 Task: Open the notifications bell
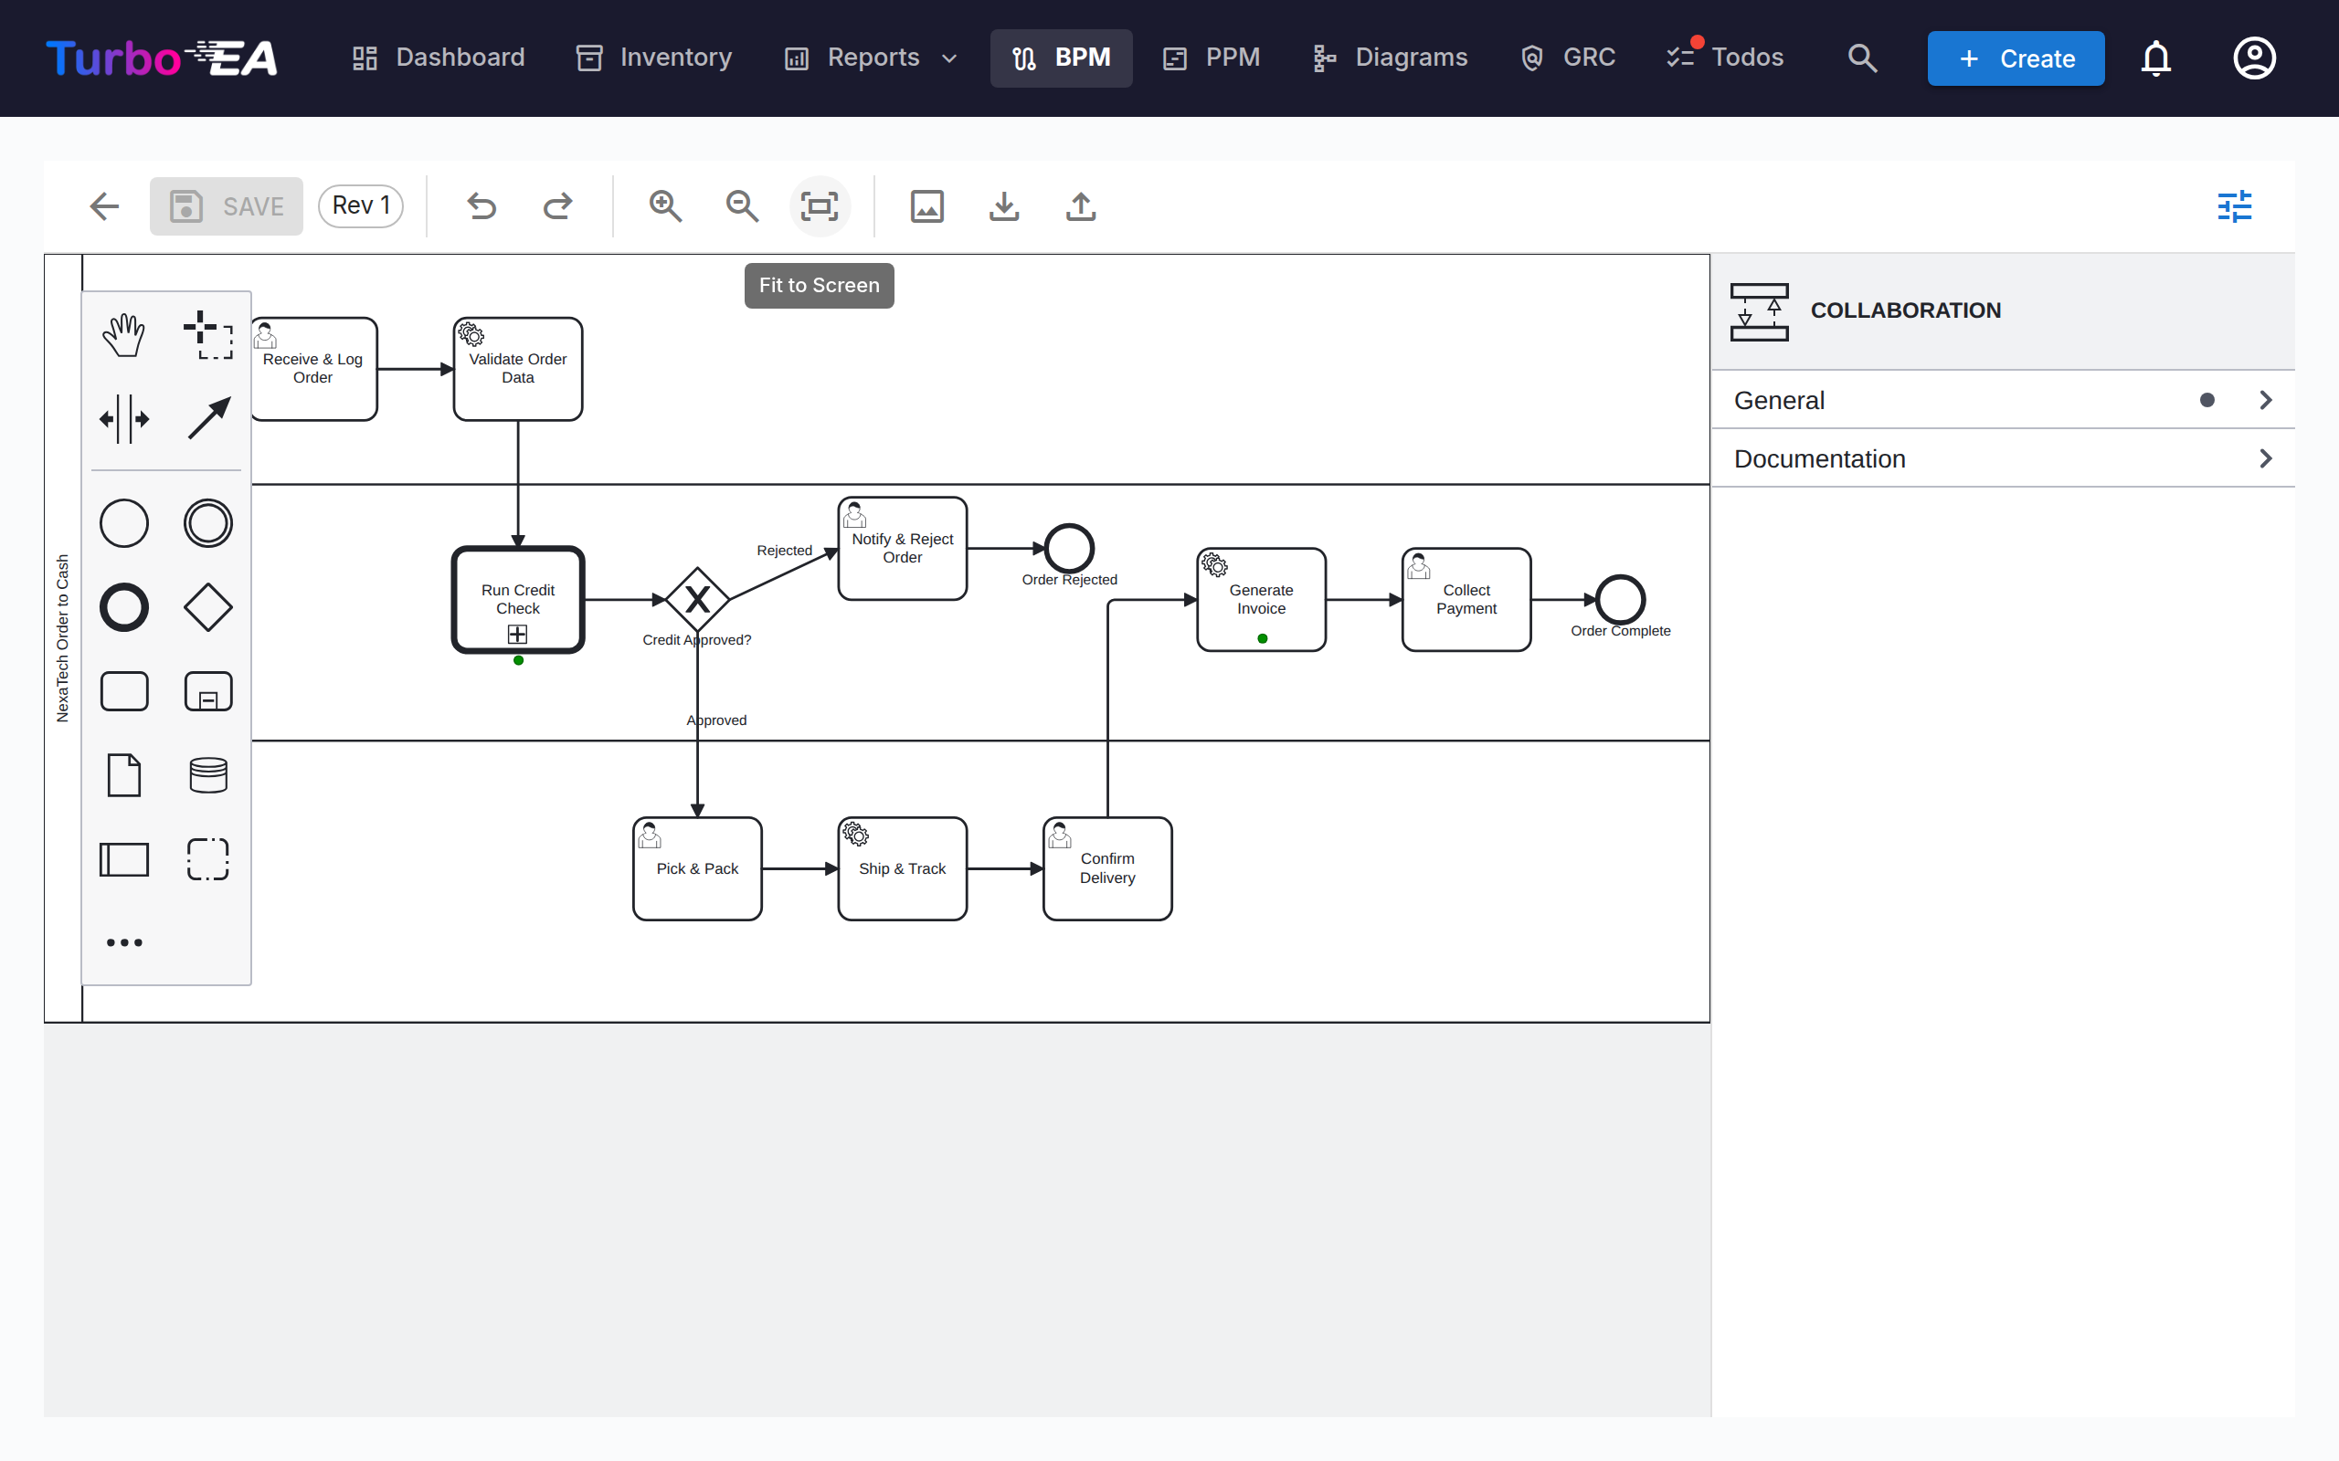2155,58
